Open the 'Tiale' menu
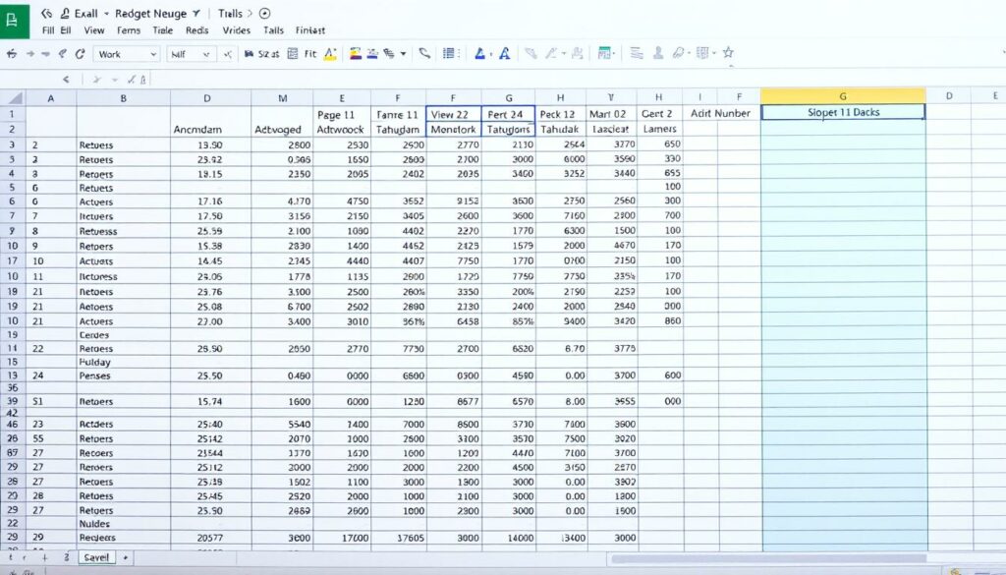The width and height of the screenshot is (1006, 575). click(x=163, y=30)
